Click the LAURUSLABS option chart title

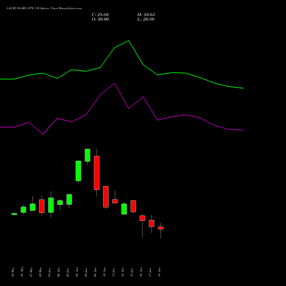pyautogui.click(x=44, y=9)
